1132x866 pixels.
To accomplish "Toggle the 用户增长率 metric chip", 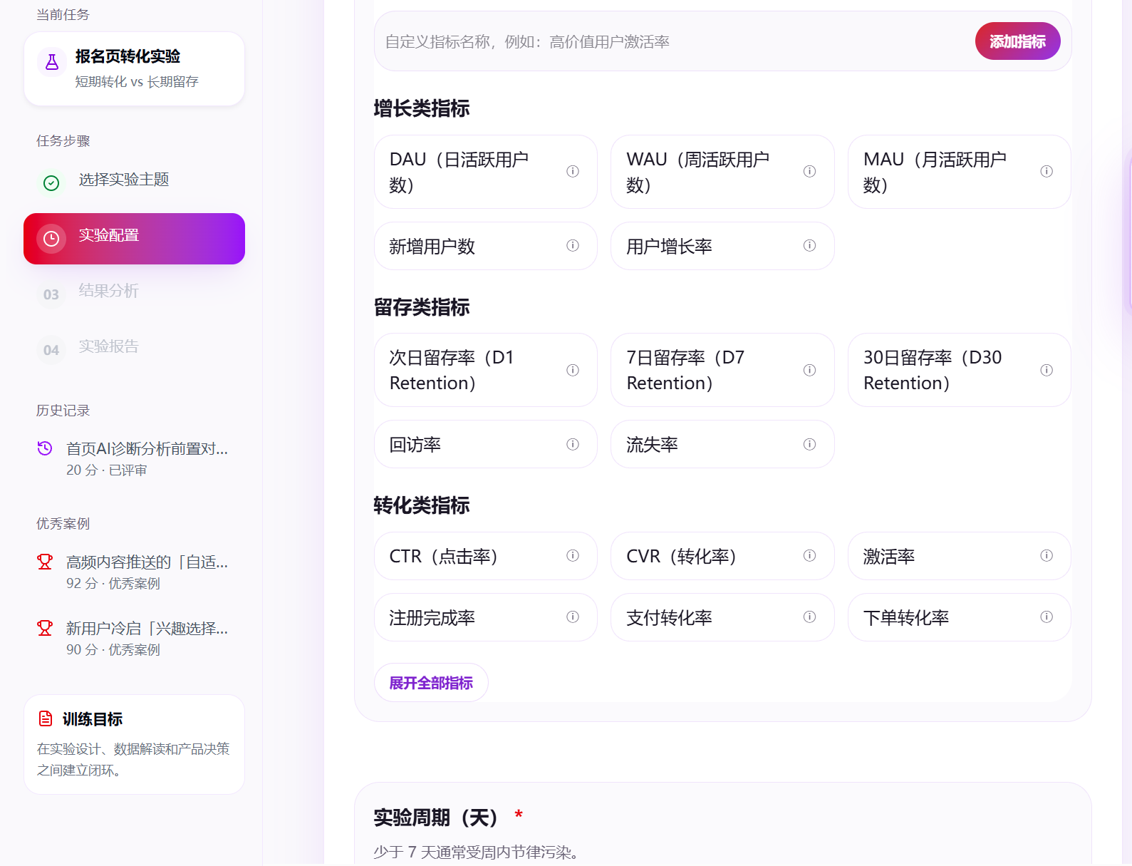I will 722,246.
